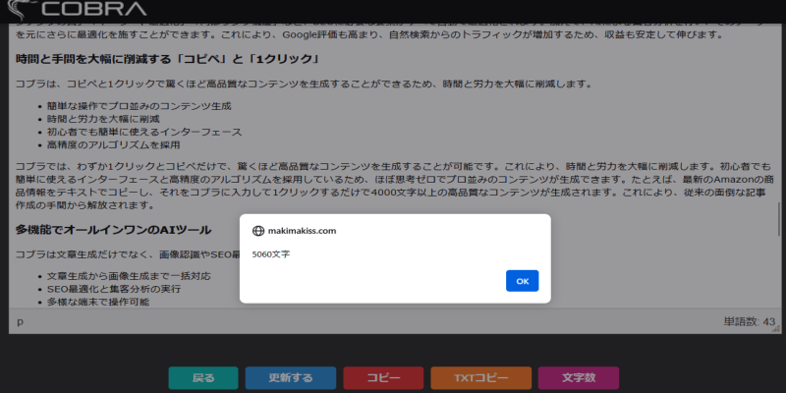The width and height of the screenshot is (786, 393).
Task: Click the sentence starting コブラは、コピペと1クリックで
Action: tap(304, 84)
